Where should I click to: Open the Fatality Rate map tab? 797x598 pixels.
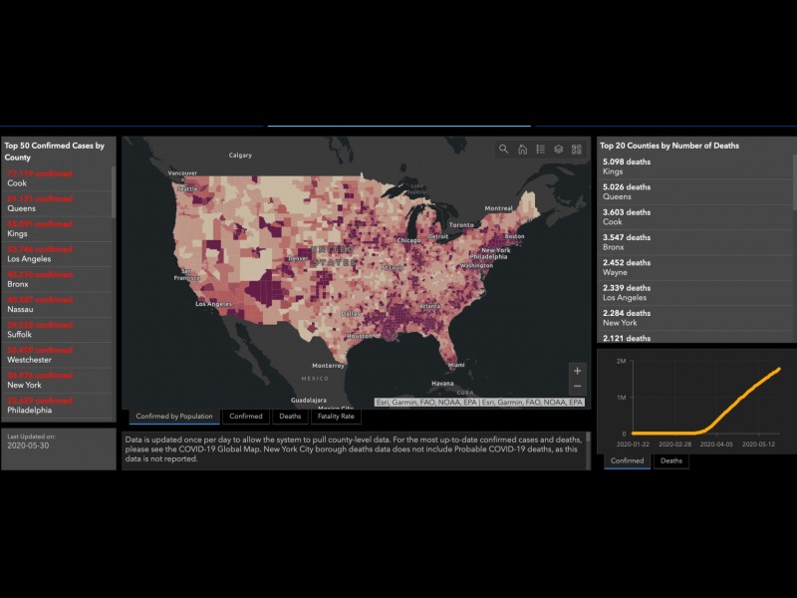pyautogui.click(x=334, y=417)
